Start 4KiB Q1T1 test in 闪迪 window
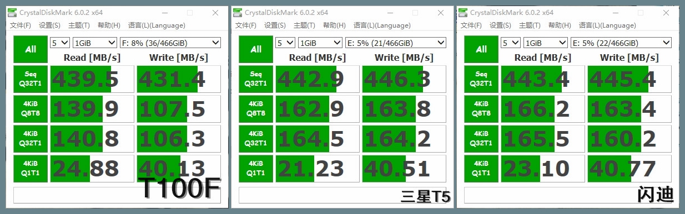This screenshot has height=214, width=685. pos(481,169)
